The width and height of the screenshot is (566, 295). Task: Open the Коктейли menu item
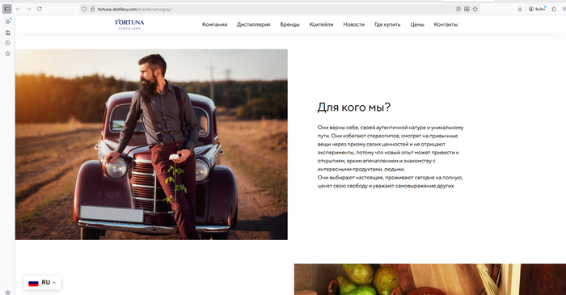[321, 24]
